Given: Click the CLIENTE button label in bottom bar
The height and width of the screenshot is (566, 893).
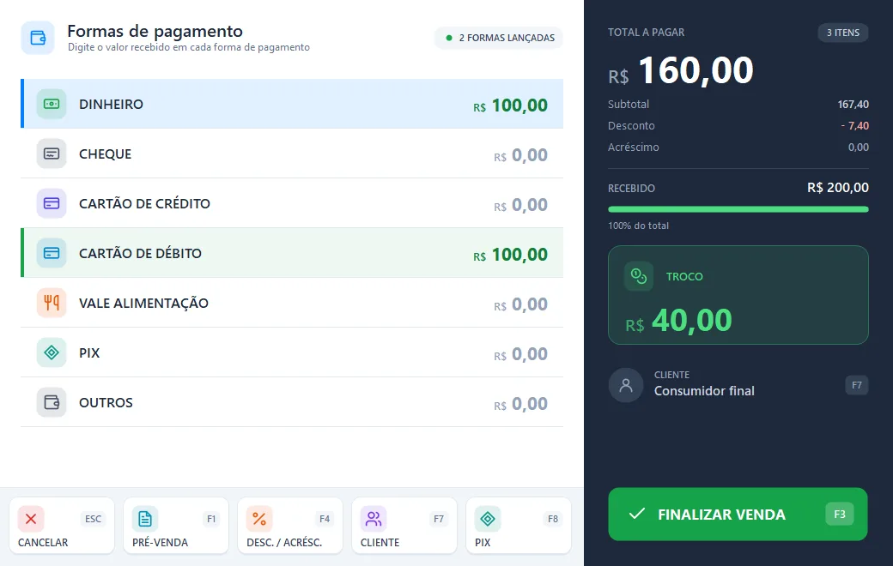Looking at the screenshot, I should click(380, 543).
